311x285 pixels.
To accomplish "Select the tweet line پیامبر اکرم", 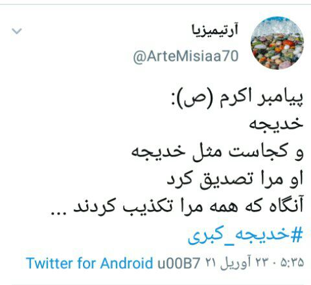I will (x=261, y=99).
